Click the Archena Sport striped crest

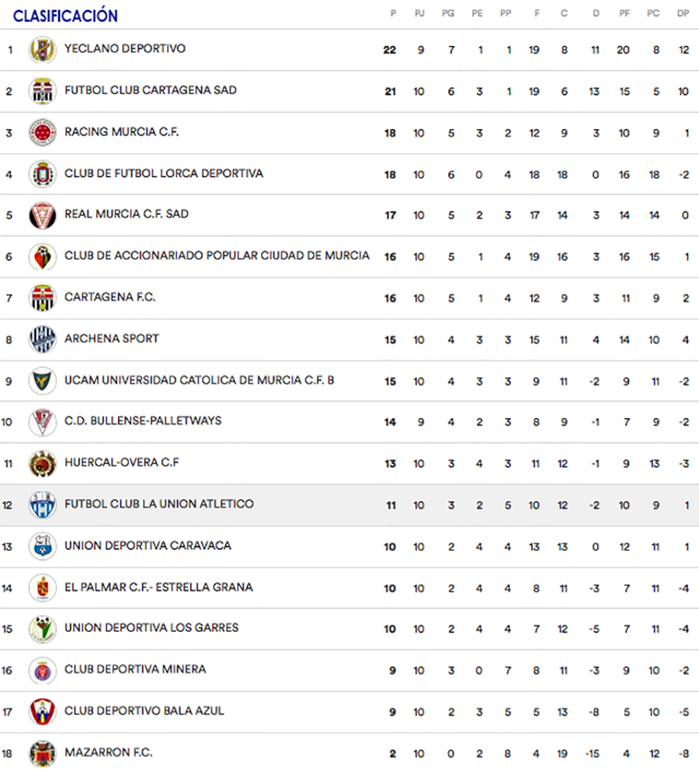(42, 339)
